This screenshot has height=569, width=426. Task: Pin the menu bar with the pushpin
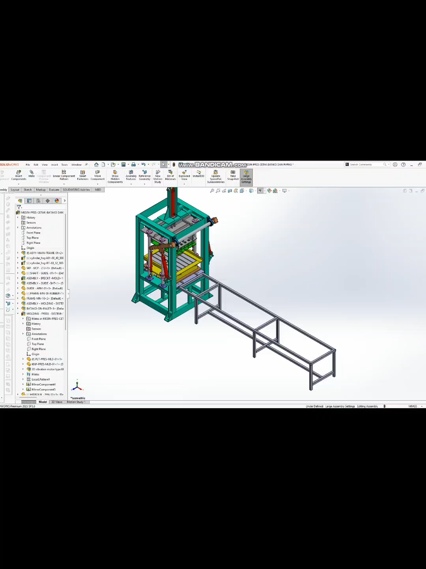point(86,164)
